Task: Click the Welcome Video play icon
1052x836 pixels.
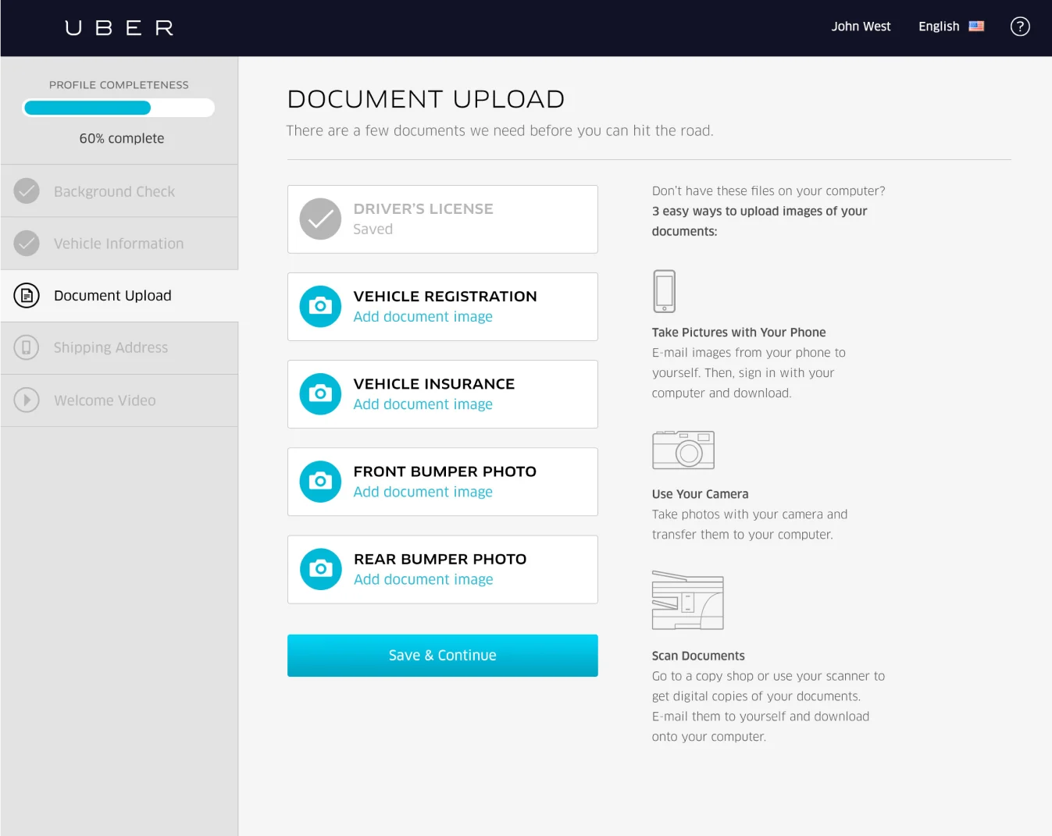Action: [27, 400]
